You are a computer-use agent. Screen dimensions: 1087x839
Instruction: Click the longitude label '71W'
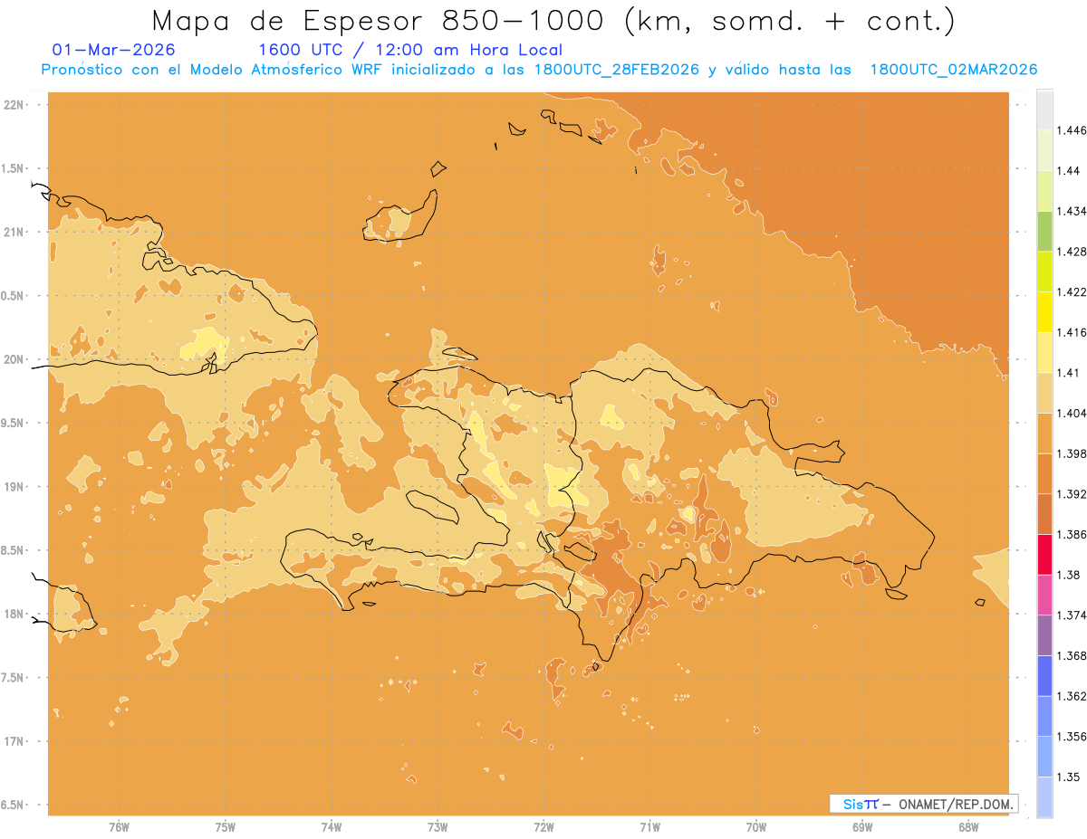click(649, 827)
